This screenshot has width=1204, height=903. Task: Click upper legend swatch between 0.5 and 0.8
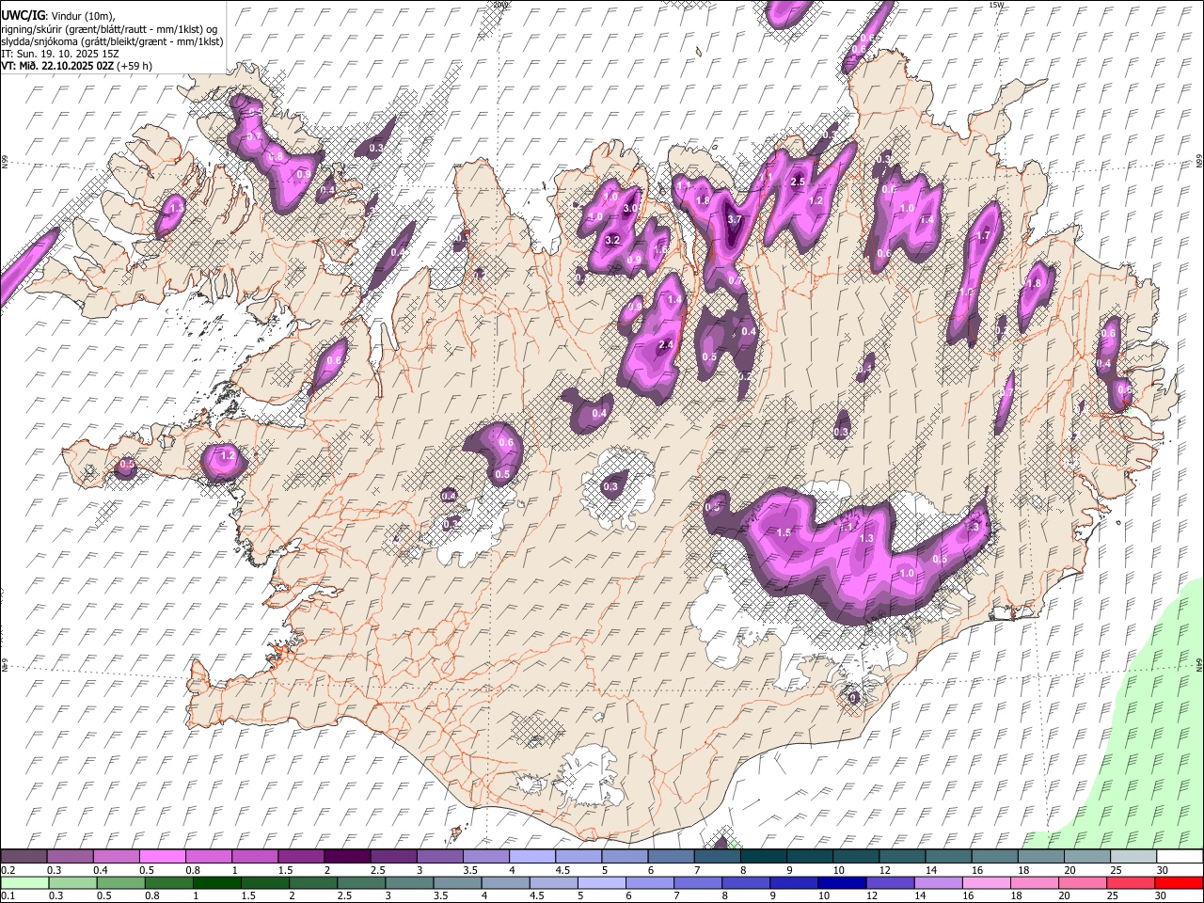pos(162,856)
